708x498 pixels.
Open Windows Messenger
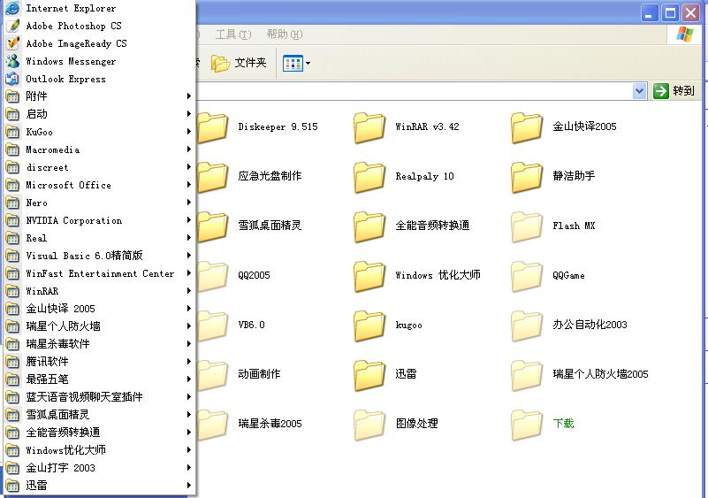pos(99,61)
